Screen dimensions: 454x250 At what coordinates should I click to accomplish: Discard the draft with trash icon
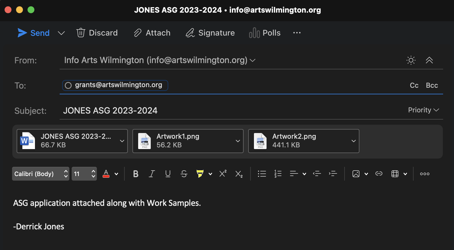coord(81,33)
